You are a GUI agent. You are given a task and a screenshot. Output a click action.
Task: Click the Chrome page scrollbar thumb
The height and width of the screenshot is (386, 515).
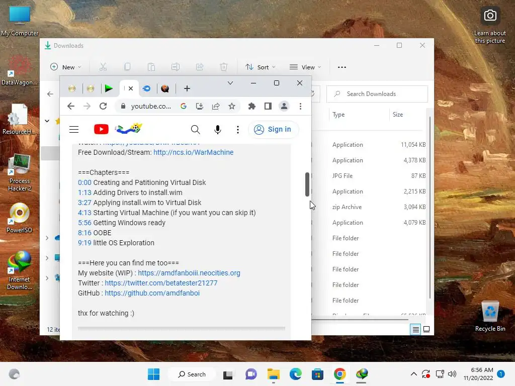(307, 184)
